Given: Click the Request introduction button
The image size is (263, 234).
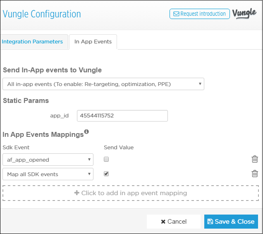Looking at the screenshot, I should (x=200, y=14).
